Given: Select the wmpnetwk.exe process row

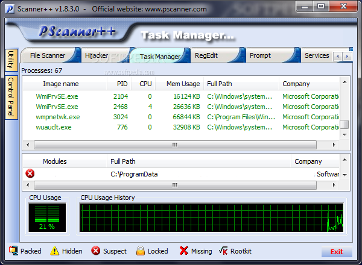Looking at the screenshot, I should point(181,117).
